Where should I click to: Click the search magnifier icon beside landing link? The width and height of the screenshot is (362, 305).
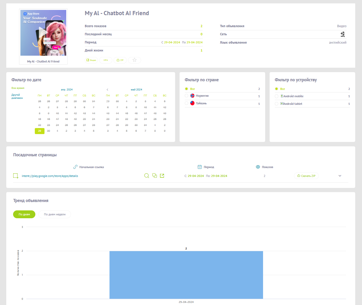[147, 176]
